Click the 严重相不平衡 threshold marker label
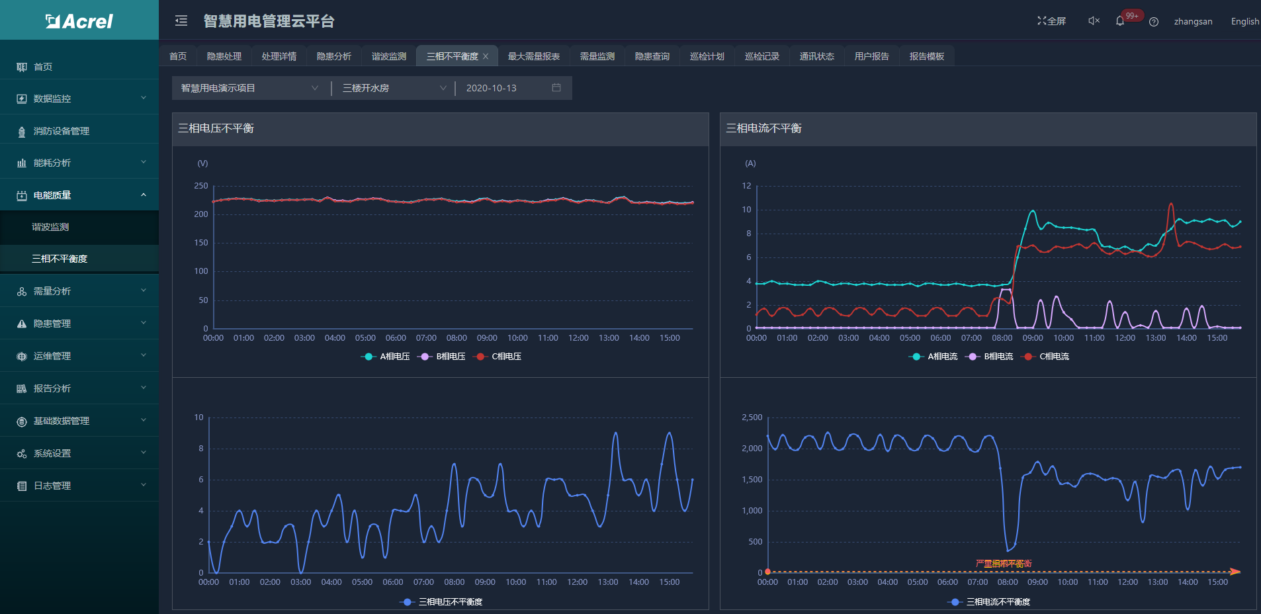Image resolution: width=1261 pixels, height=614 pixels. click(x=1004, y=564)
